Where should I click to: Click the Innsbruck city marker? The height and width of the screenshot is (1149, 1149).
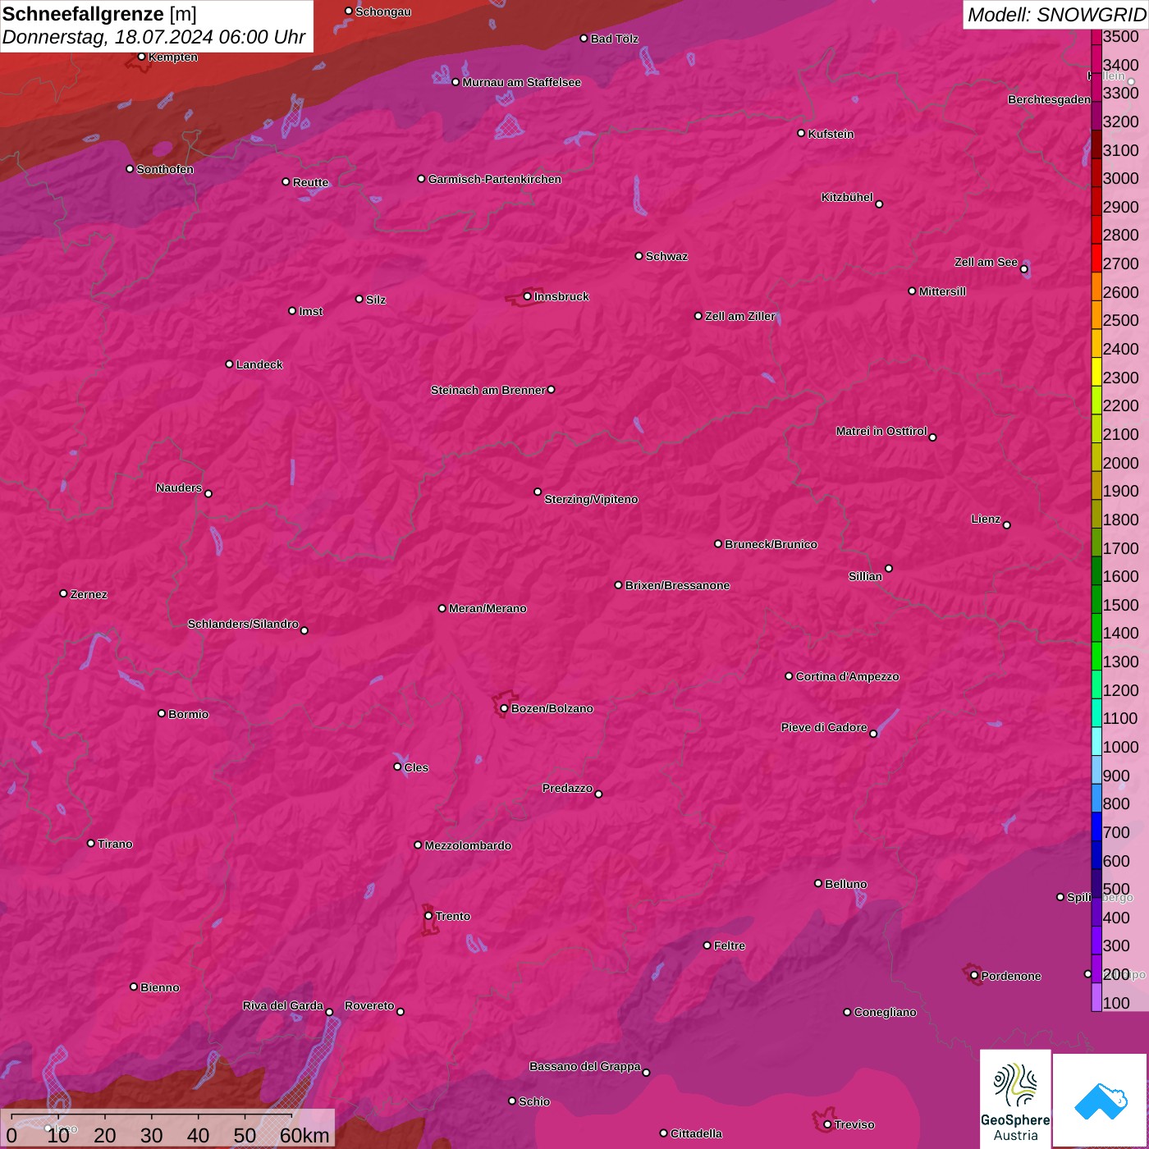527,296
